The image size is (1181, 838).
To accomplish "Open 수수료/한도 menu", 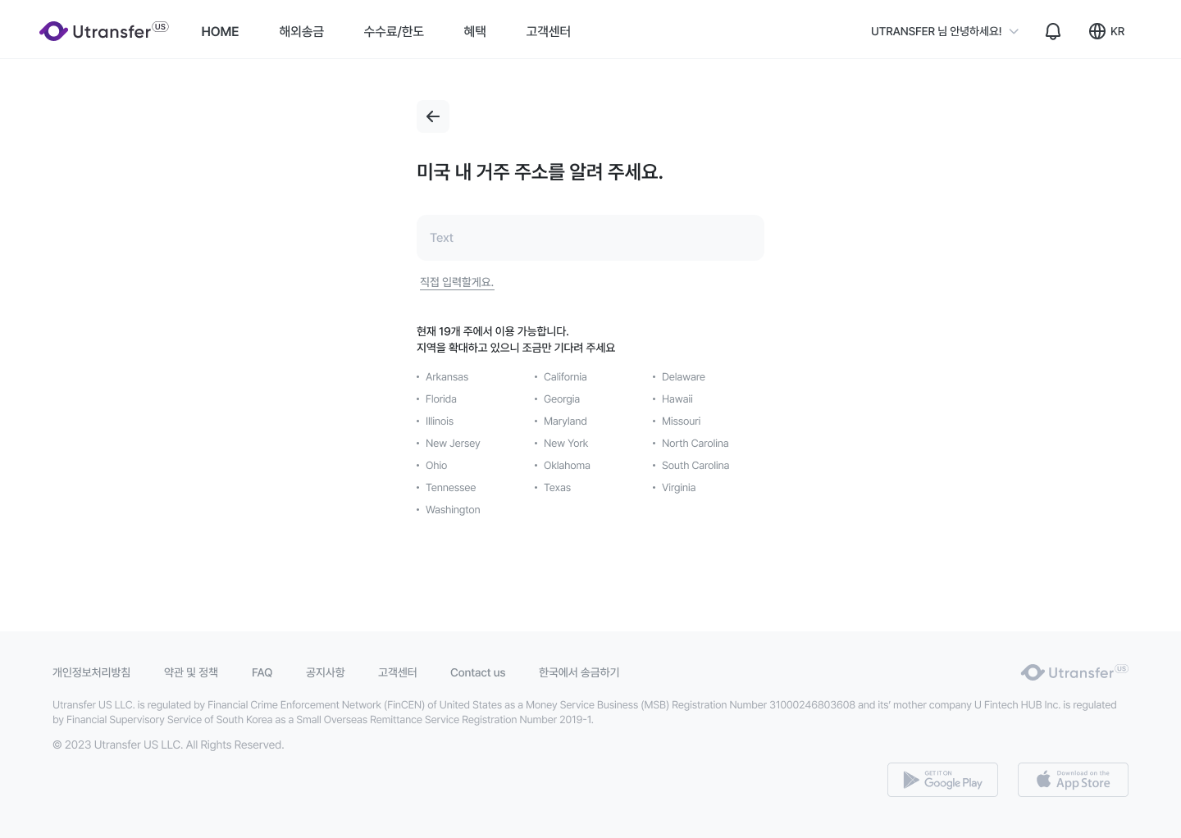I will coord(394,31).
